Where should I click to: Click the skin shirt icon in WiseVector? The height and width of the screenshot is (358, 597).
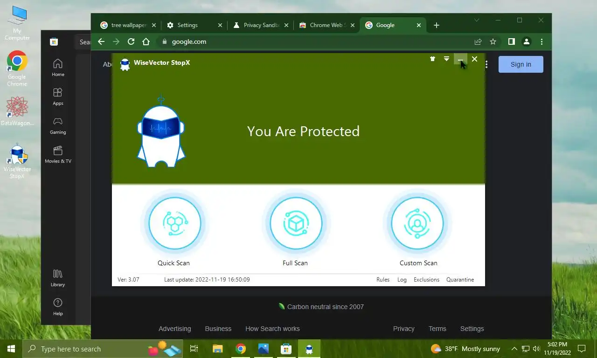432,59
